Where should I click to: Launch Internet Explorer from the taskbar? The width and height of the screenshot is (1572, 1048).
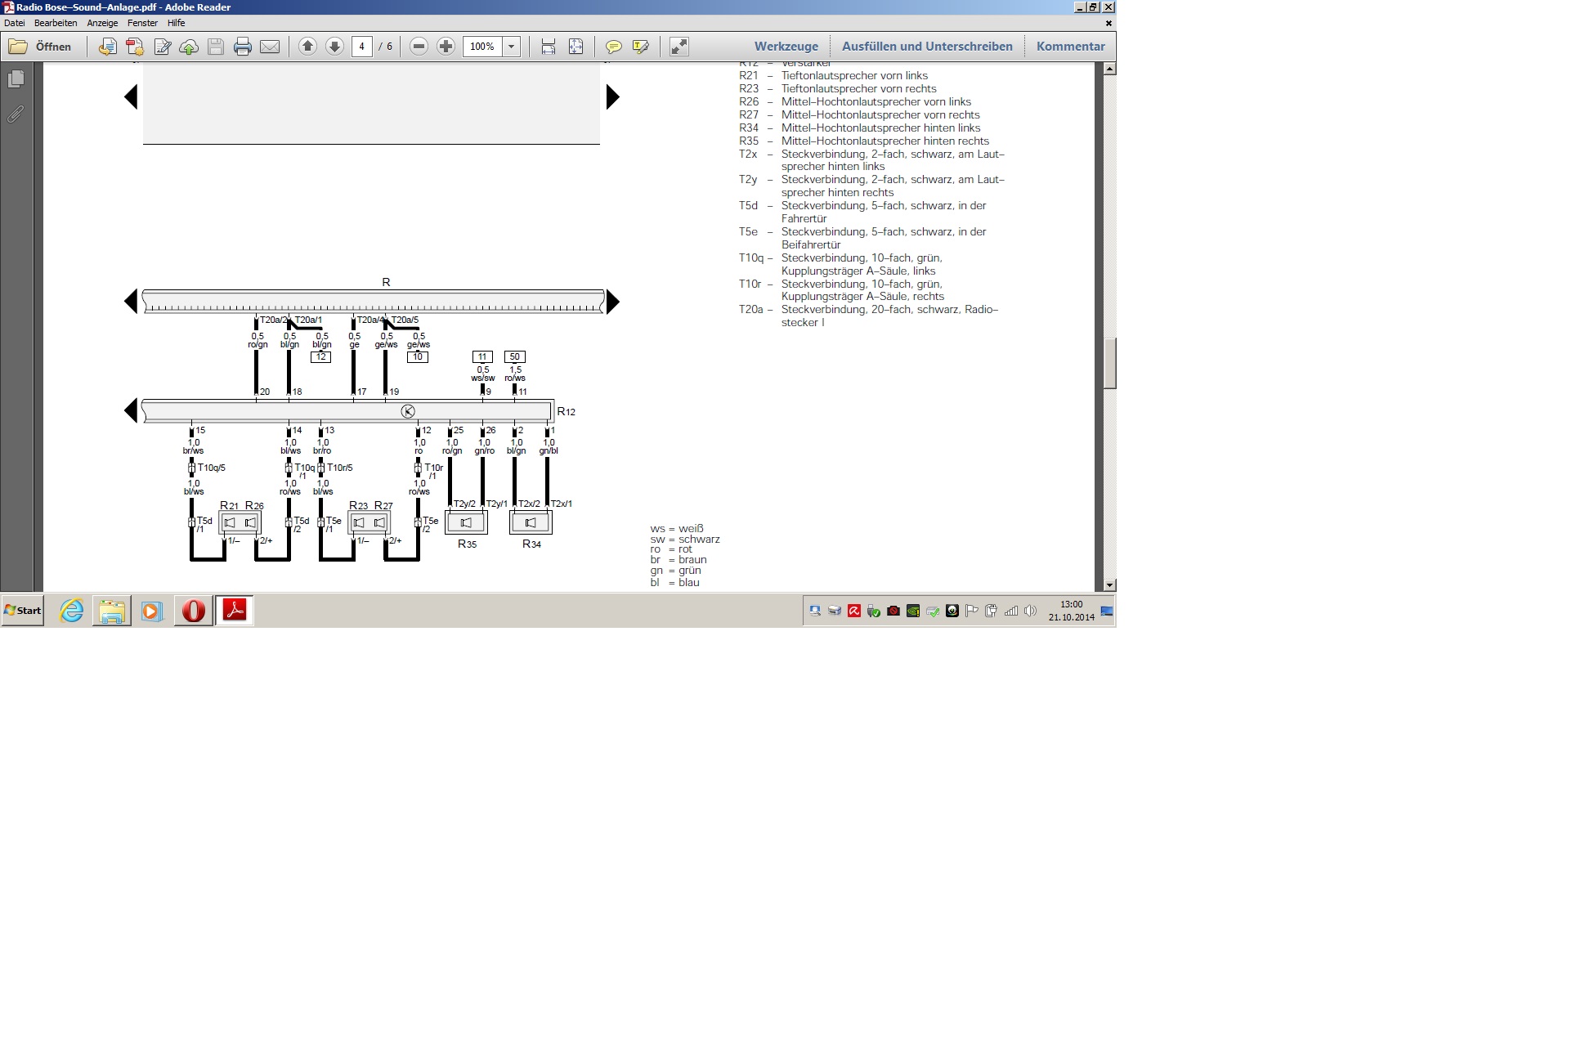(72, 611)
